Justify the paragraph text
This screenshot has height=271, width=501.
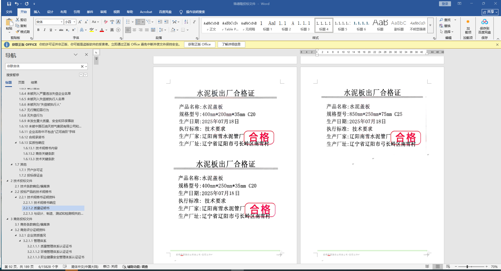147,30
